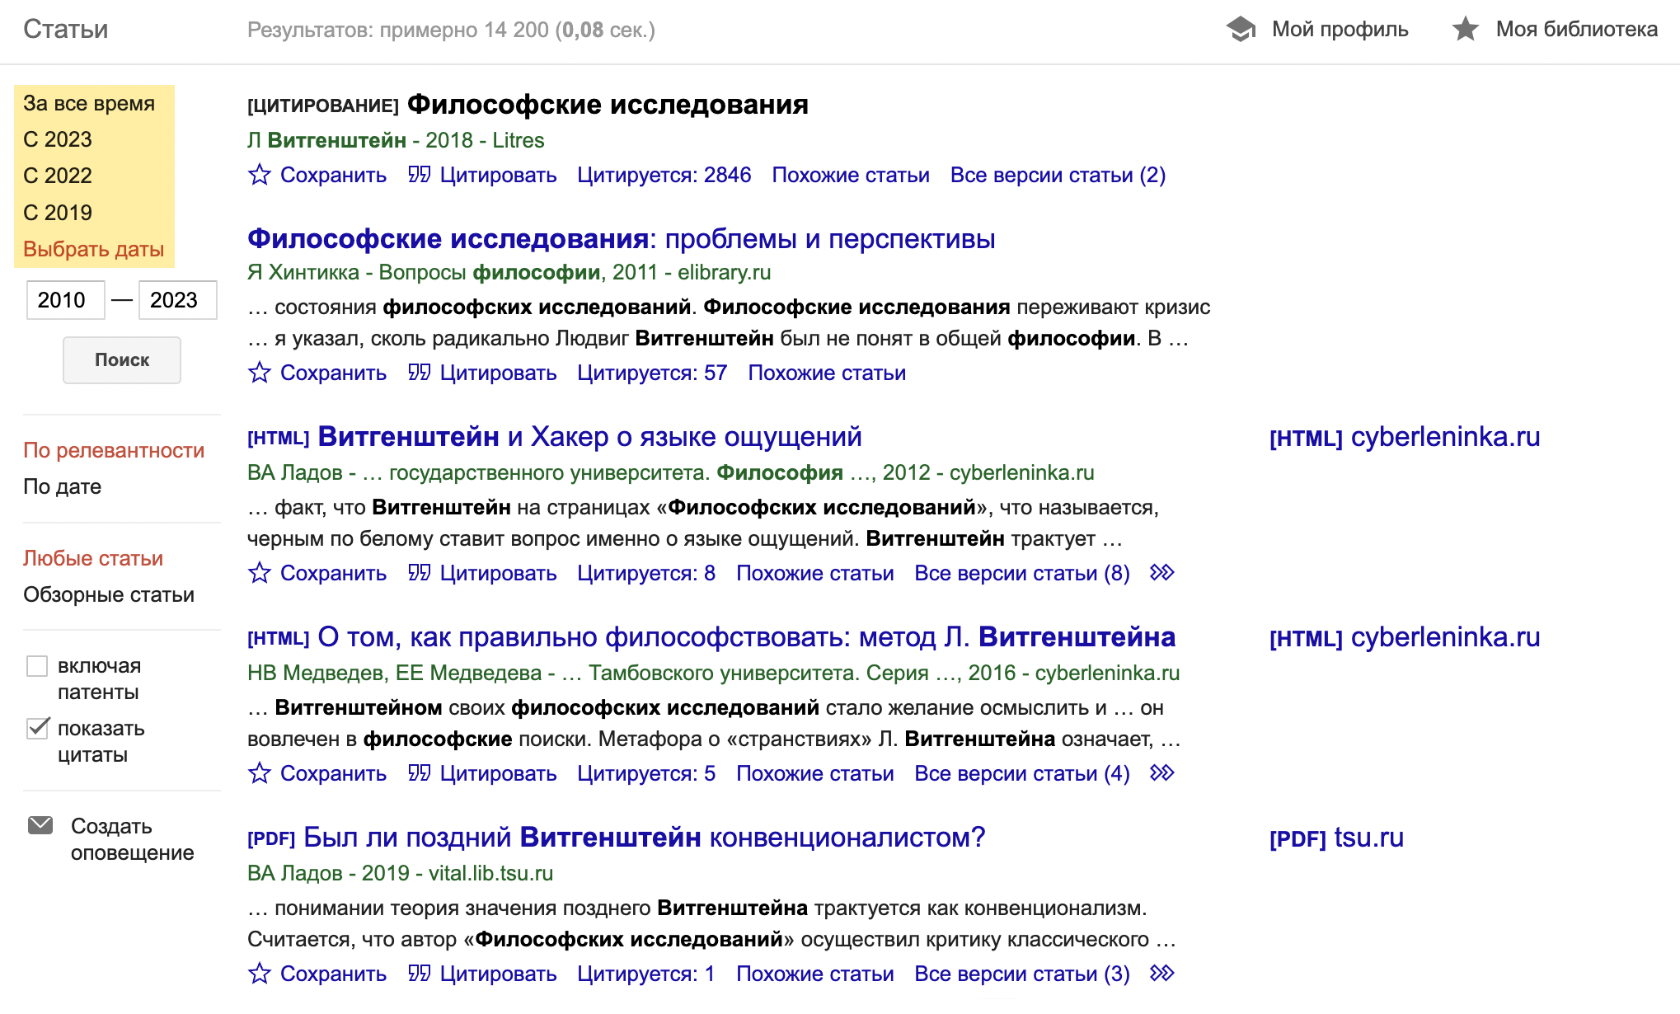Select 'Выбрать даты' custom range option
The image size is (1680, 1014).
pos(94,249)
